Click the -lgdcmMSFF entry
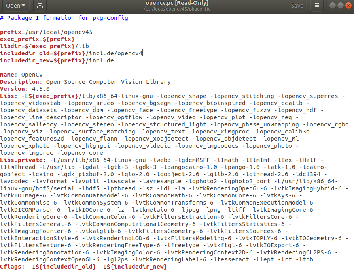The image size is (354, 280). click(192, 160)
